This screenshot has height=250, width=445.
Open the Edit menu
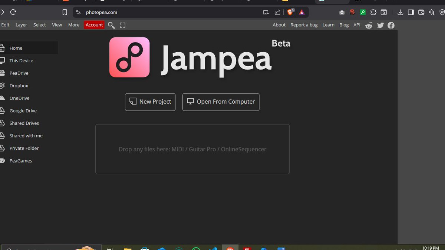point(5,25)
